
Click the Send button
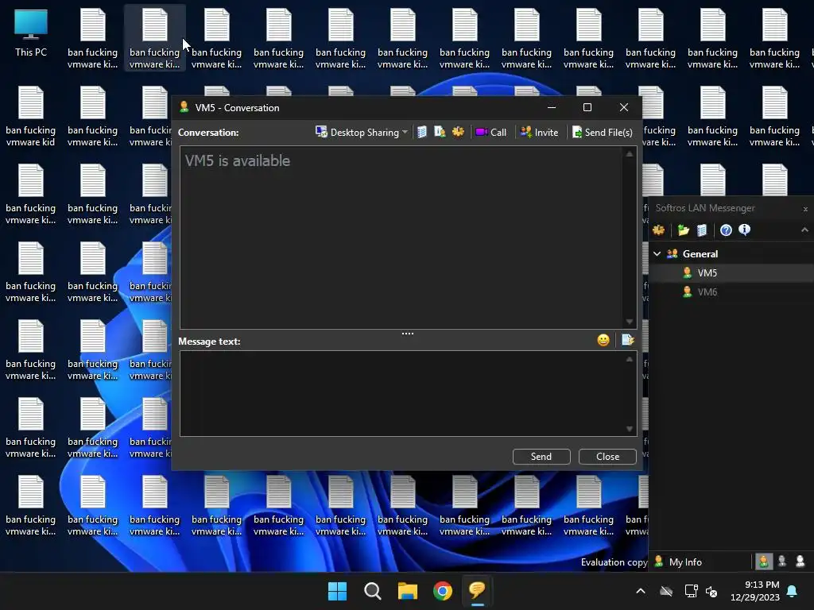[x=541, y=457]
